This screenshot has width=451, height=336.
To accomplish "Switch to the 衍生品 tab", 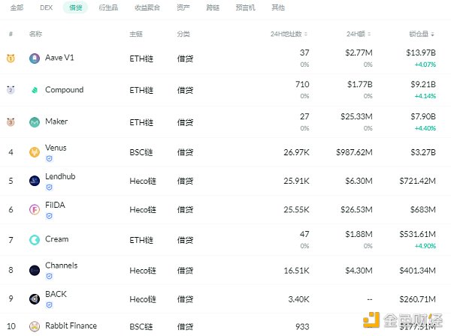I will pyautogui.click(x=107, y=7).
